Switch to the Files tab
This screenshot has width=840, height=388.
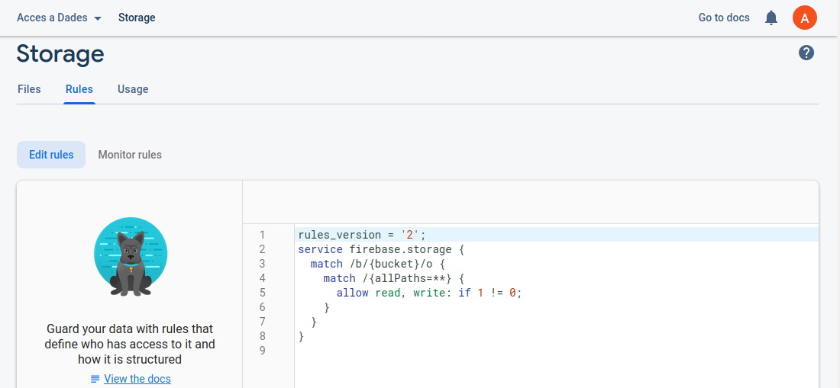click(x=29, y=89)
